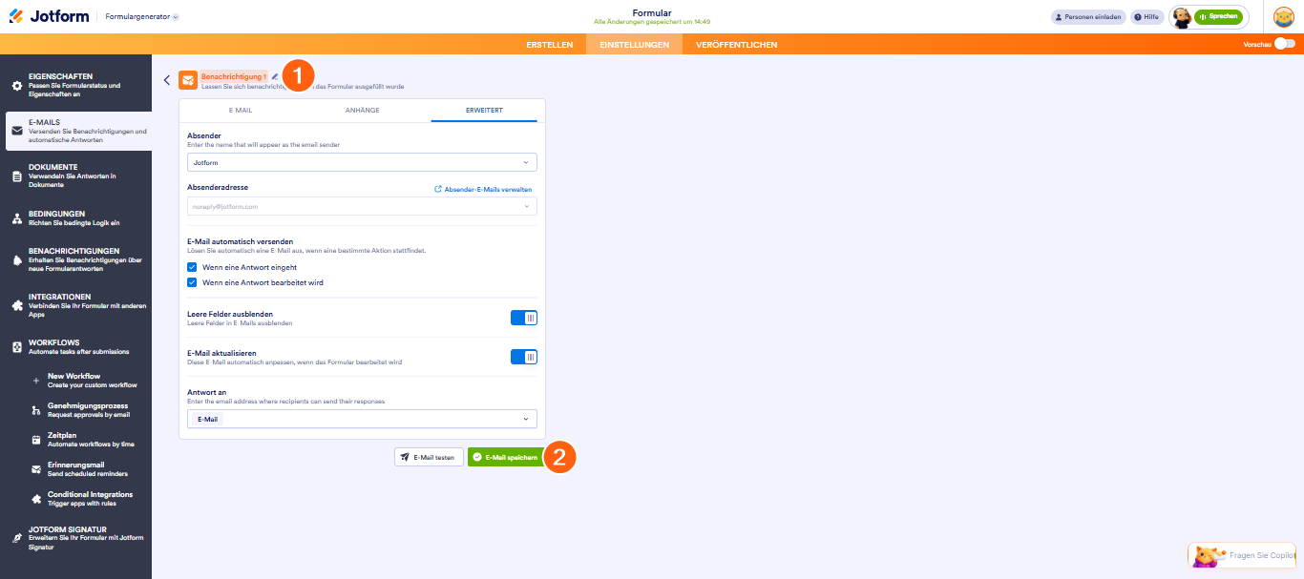
Task: Uncheck 'Wenn eine Antwort eingeht'
Action: [192, 268]
